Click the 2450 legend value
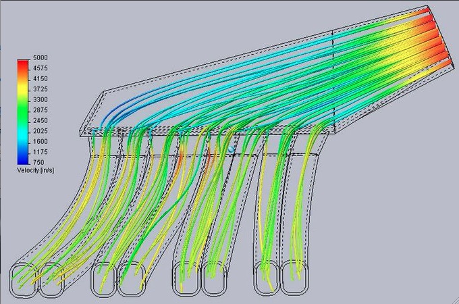459x304 pixels. tap(40, 121)
